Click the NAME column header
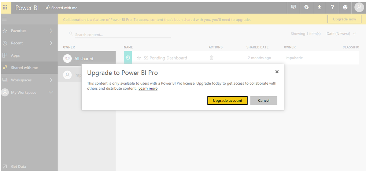 tap(128, 47)
